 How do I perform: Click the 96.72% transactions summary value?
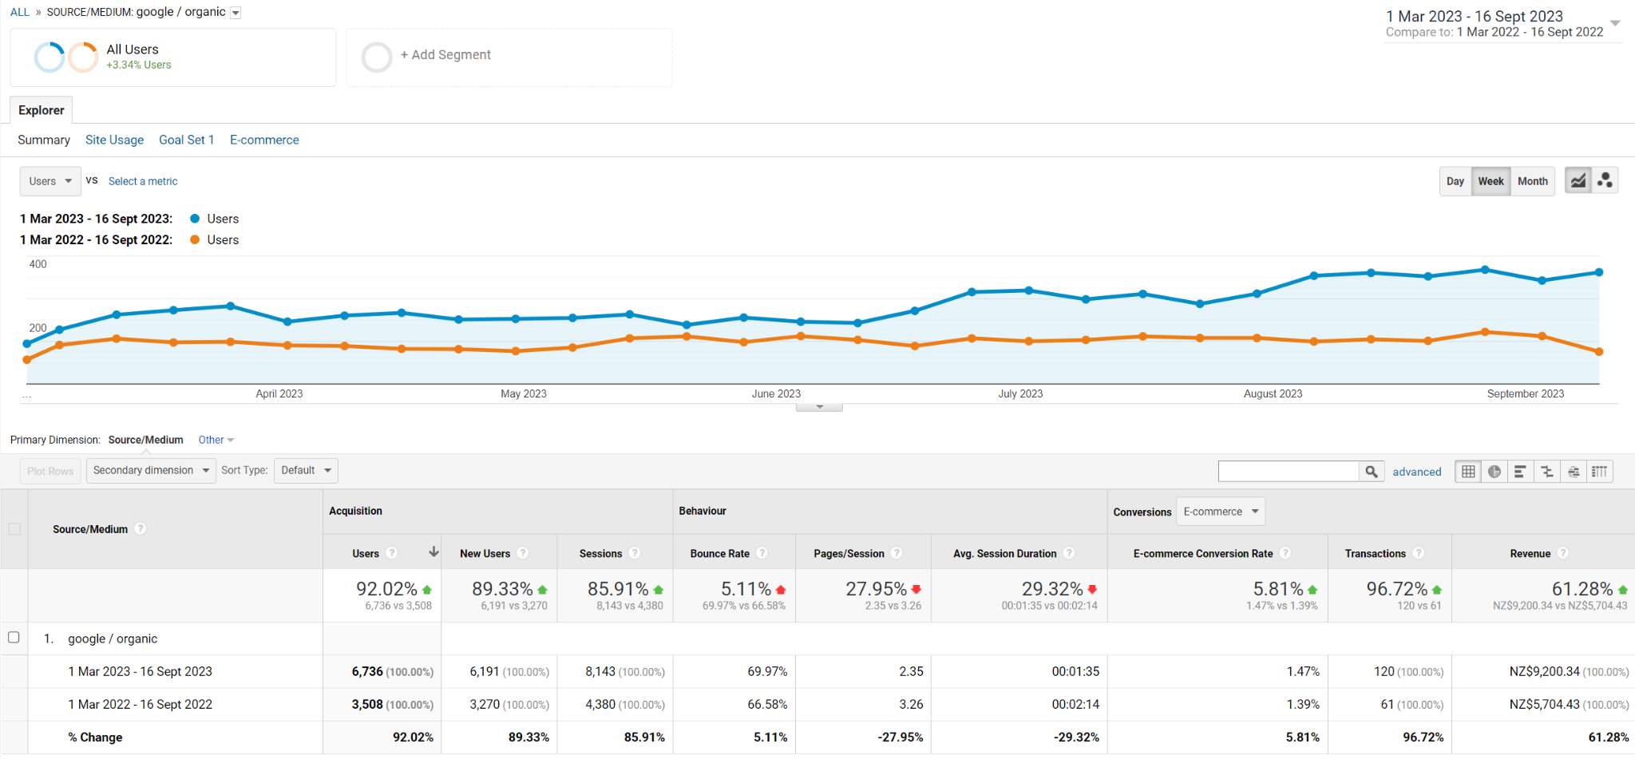pyautogui.click(x=1397, y=589)
